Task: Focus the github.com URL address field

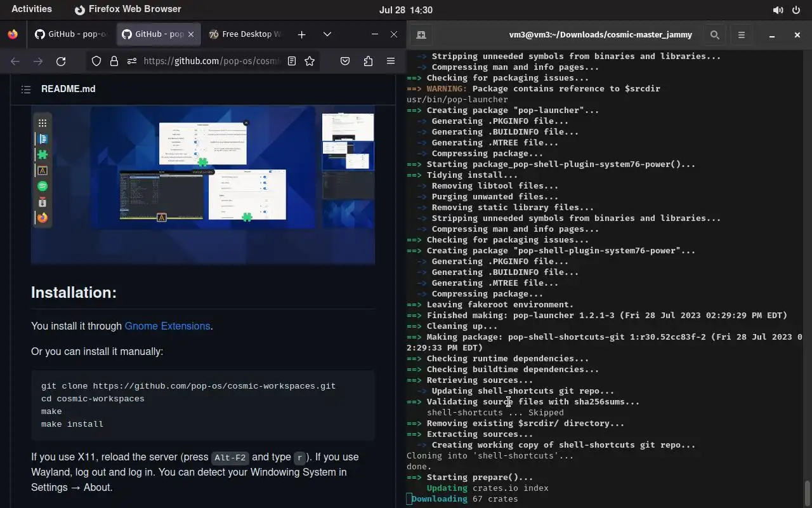Action: point(212,61)
